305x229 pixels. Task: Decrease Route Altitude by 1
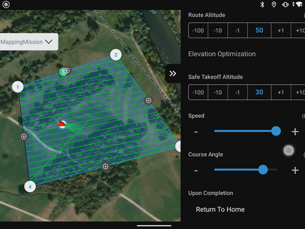pyautogui.click(x=238, y=31)
